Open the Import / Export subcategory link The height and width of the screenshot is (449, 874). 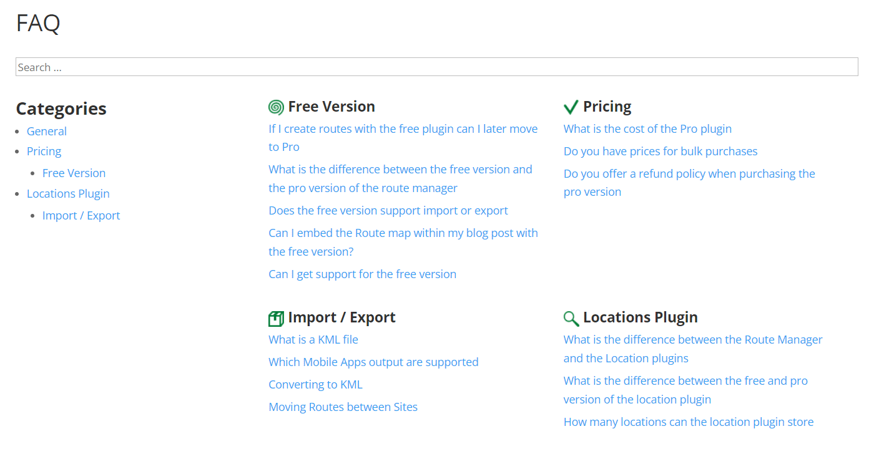click(x=81, y=215)
